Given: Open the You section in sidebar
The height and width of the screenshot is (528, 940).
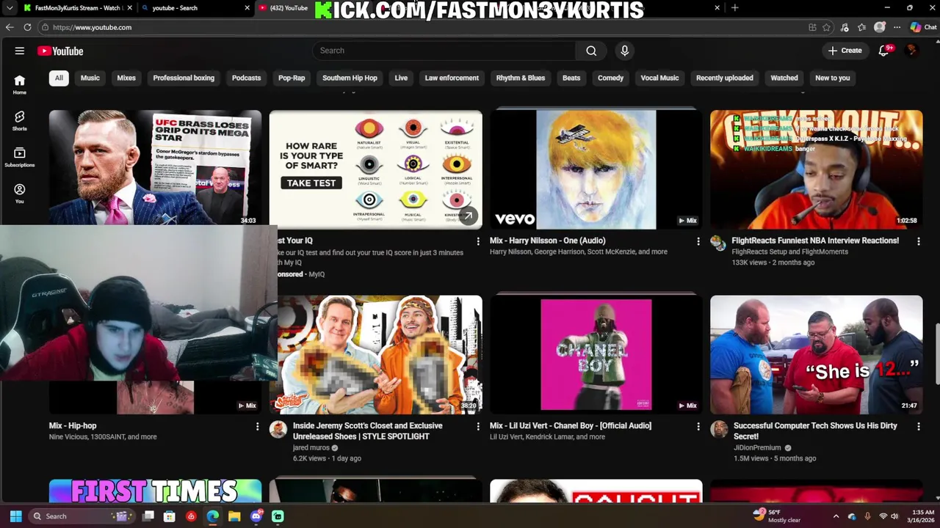Looking at the screenshot, I should point(20,194).
